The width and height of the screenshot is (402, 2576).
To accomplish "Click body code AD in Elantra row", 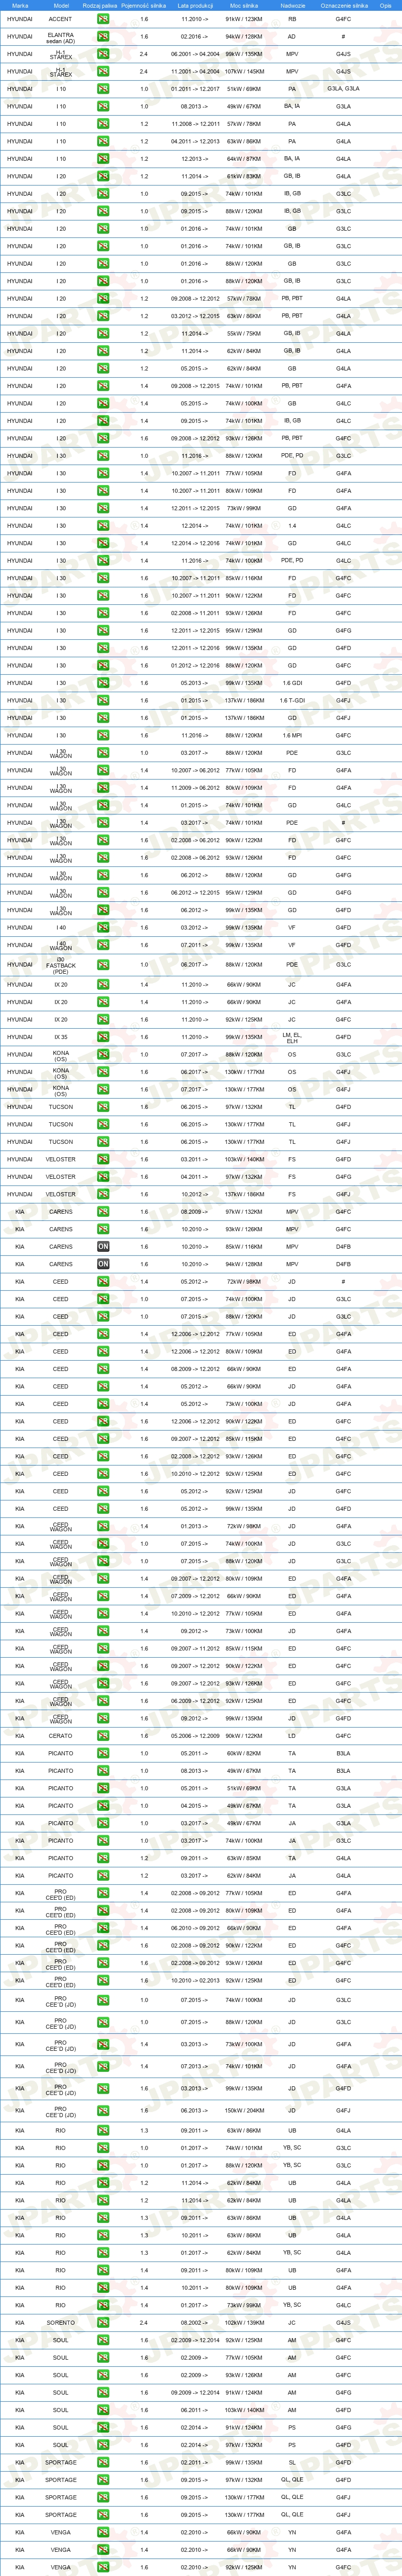I will (292, 37).
